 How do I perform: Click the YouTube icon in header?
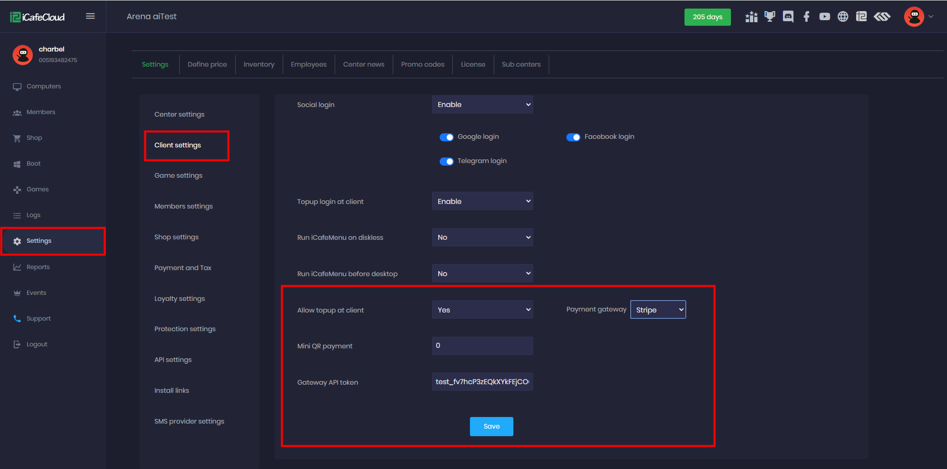pyautogui.click(x=824, y=17)
